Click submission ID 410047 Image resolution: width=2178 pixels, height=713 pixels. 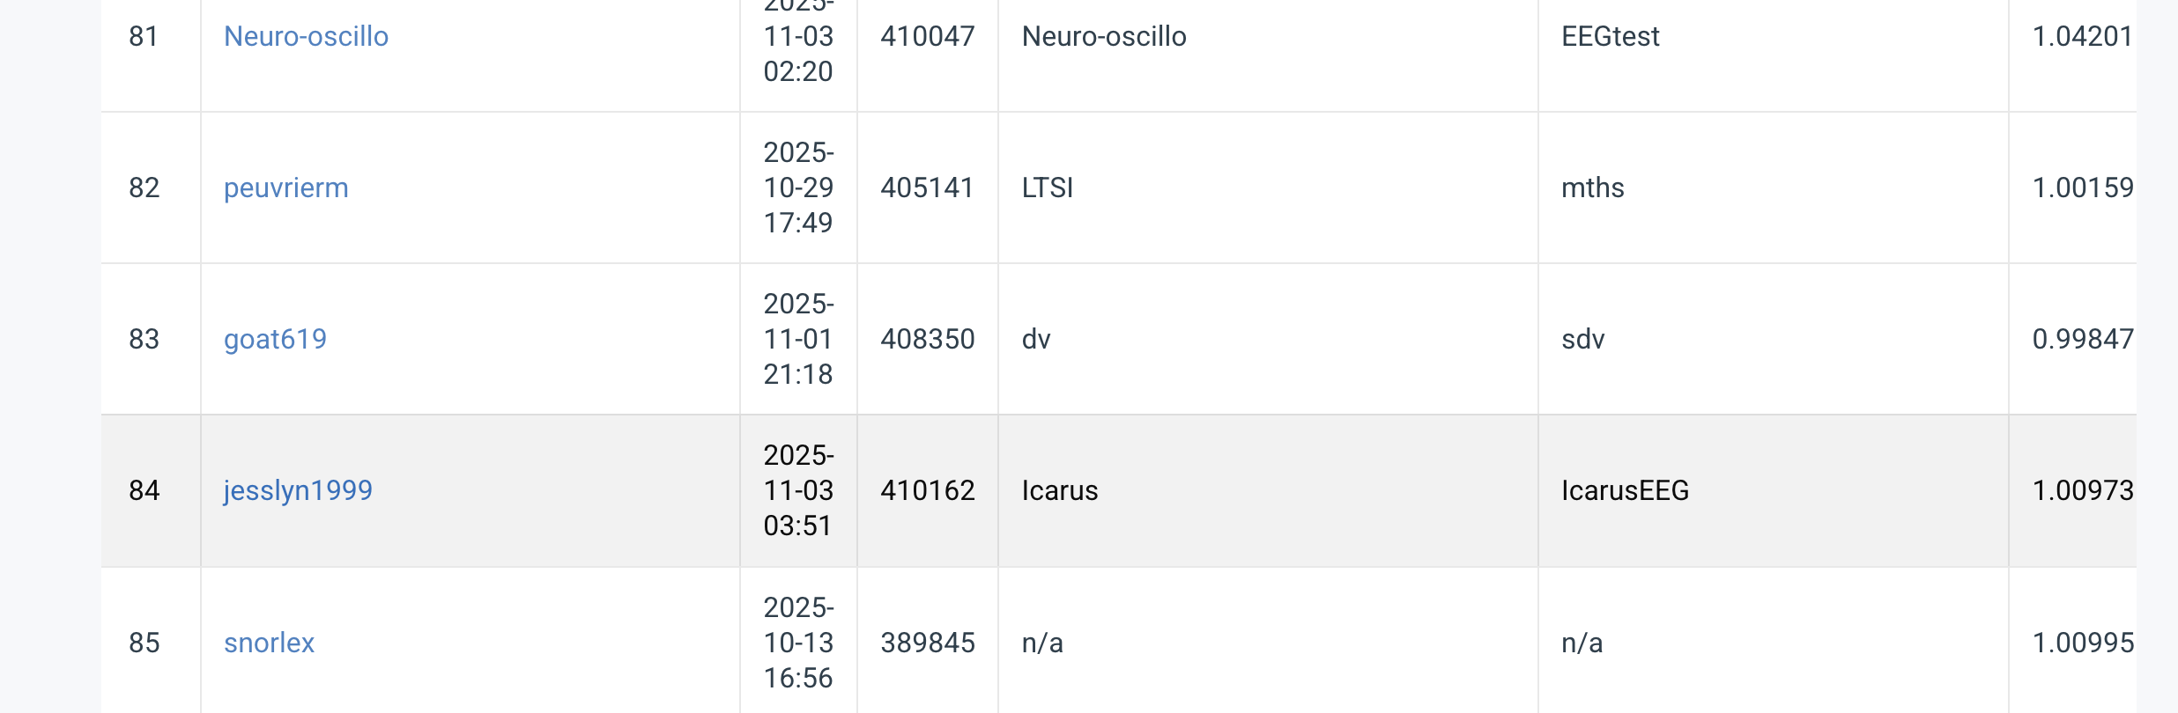click(927, 36)
